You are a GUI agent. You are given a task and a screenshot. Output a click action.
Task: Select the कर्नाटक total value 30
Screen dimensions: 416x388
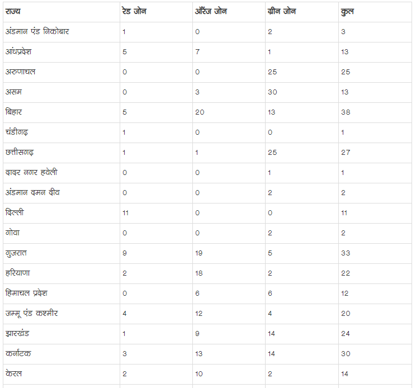[x=346, y=354]
